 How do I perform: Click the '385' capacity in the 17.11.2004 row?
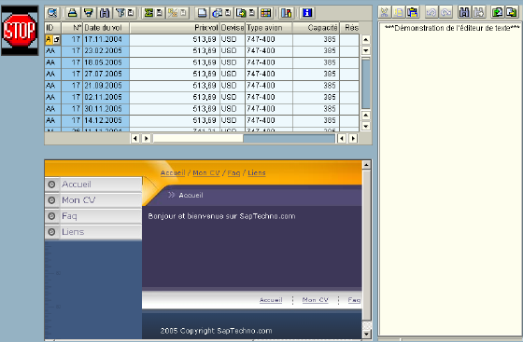(x=316, y=39)
